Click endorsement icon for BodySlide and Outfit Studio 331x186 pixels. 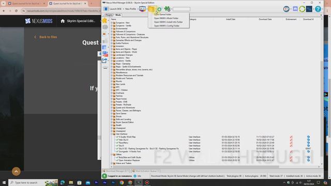click(x=291, y=158)
